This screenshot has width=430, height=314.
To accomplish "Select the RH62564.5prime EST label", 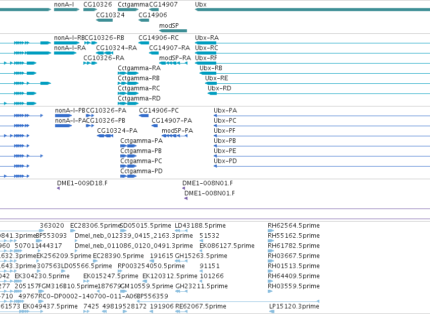I will (294, 226).
